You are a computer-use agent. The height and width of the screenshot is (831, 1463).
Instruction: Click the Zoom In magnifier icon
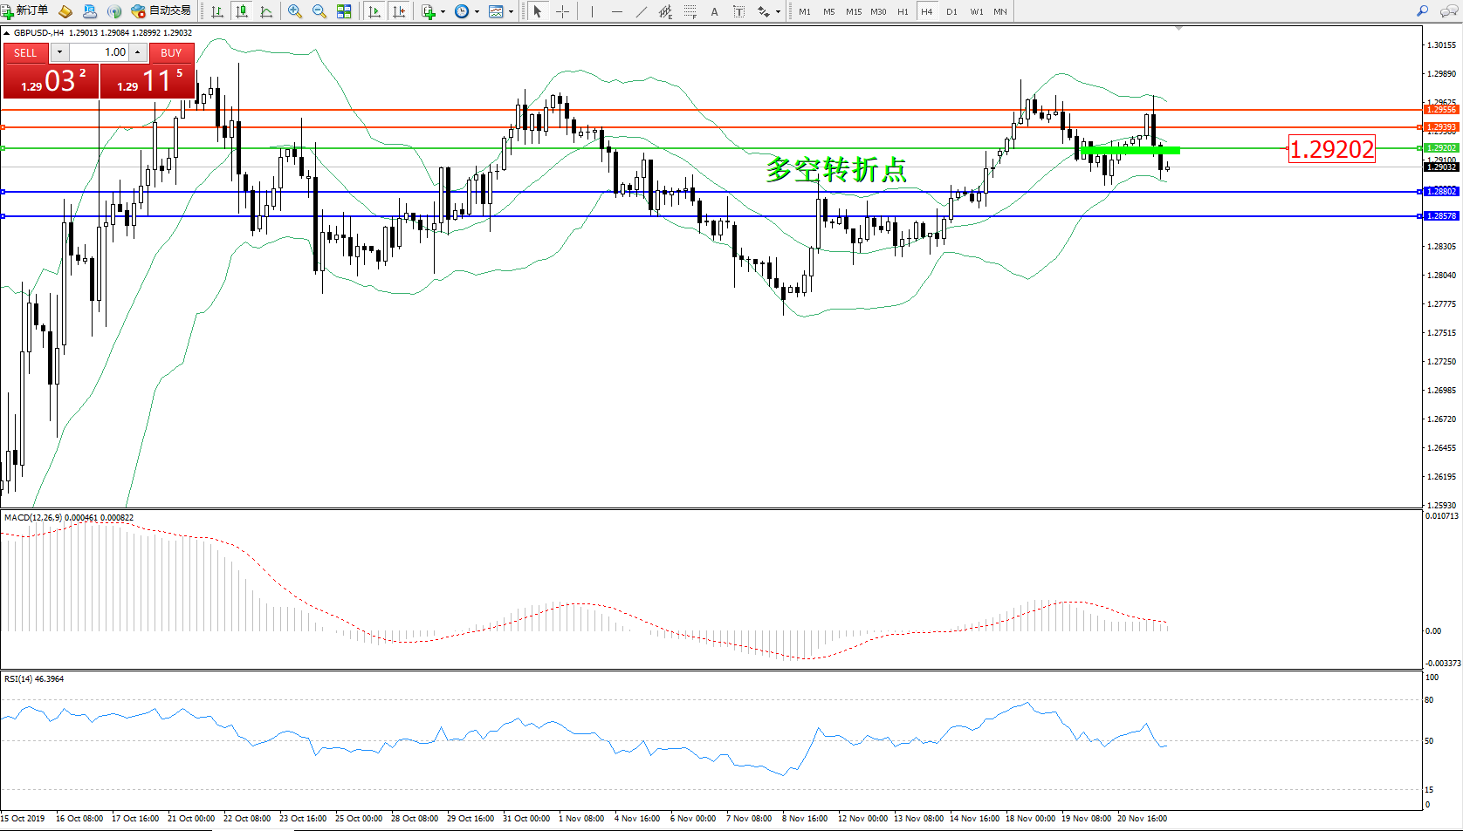(x=295, y=11)
